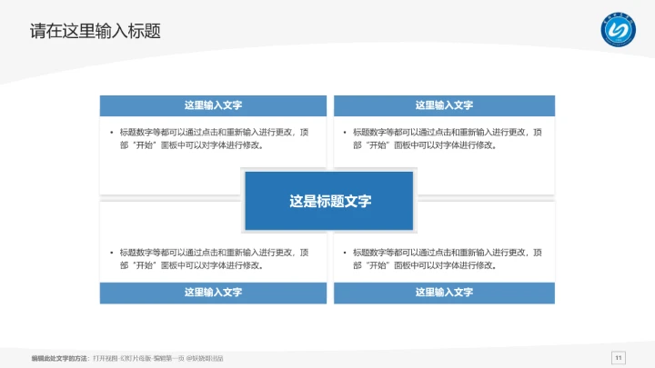Click the lower-right card bullet text
The width and height of the screenshot is (655, 368).
447,259
